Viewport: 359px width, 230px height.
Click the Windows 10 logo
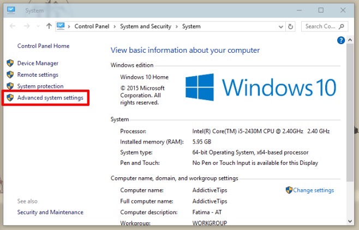pyautogui.click(x=261, y=87)
